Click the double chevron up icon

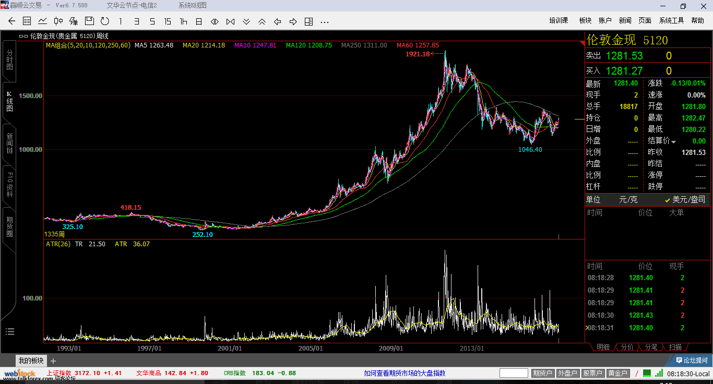(x=262, y=21)
